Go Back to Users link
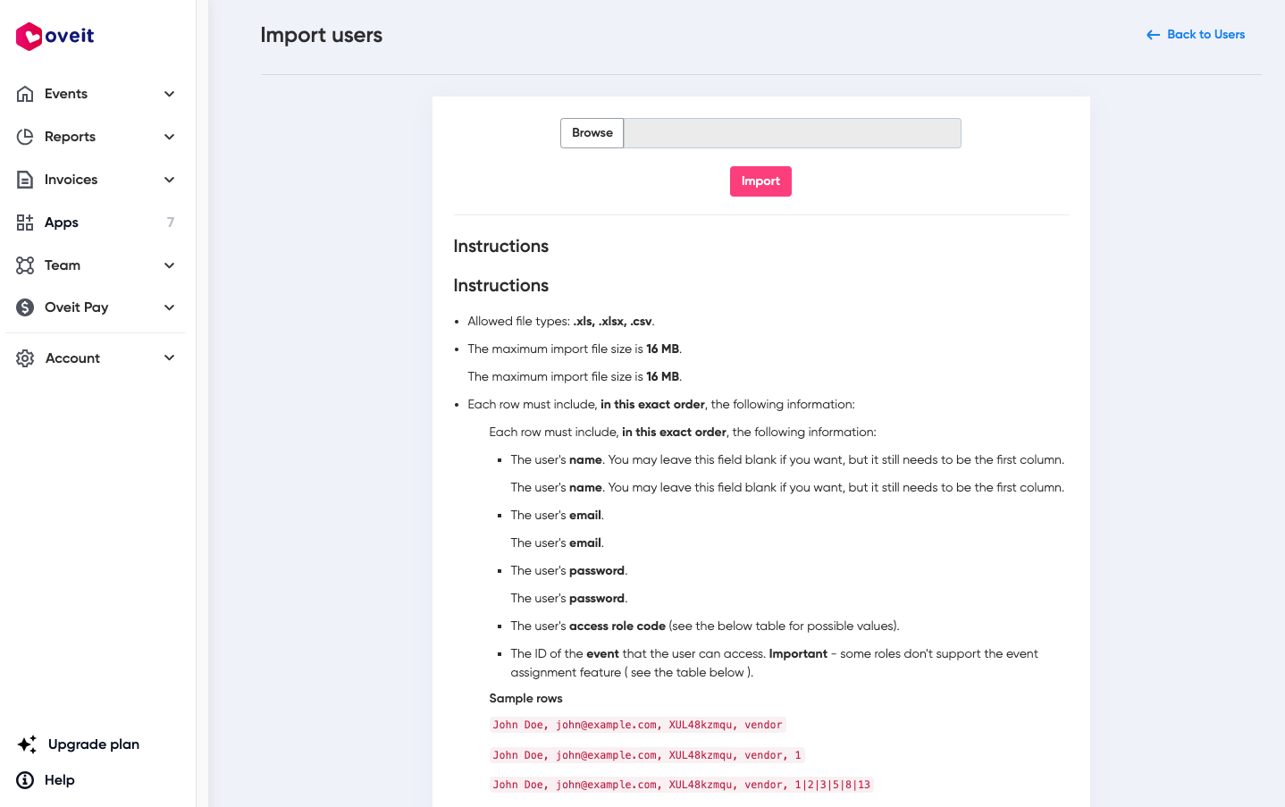The width and height of the screenshot is (1285, 807). (1196, 35)
